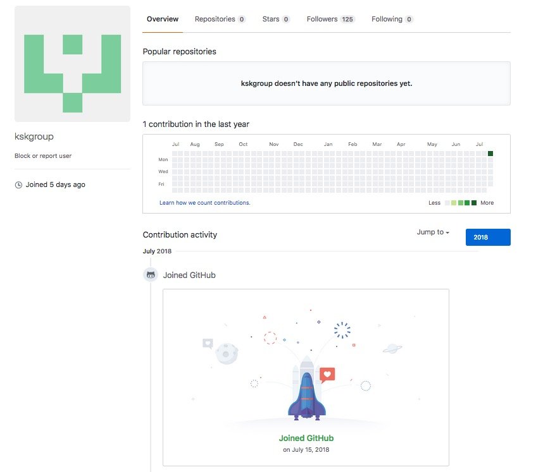The image size is (543, 472).
Task: Click the green Joined GitHub card title
Action: [306, 438]
